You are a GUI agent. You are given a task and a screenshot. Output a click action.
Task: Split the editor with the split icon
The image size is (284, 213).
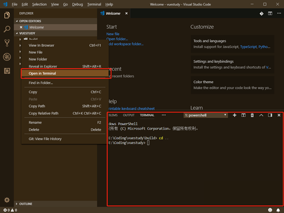coord(270,13)
